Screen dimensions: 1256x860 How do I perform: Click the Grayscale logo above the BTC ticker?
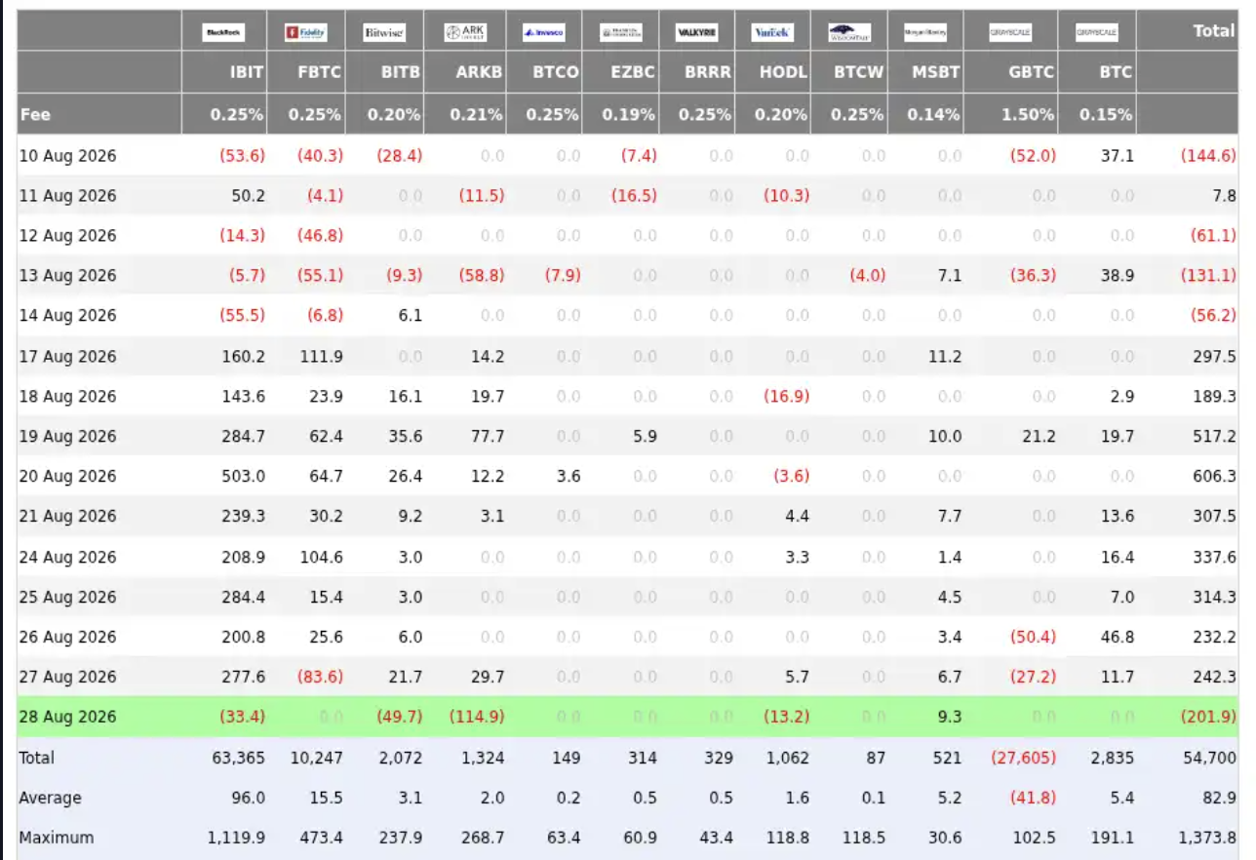[x=1097, y=33]
